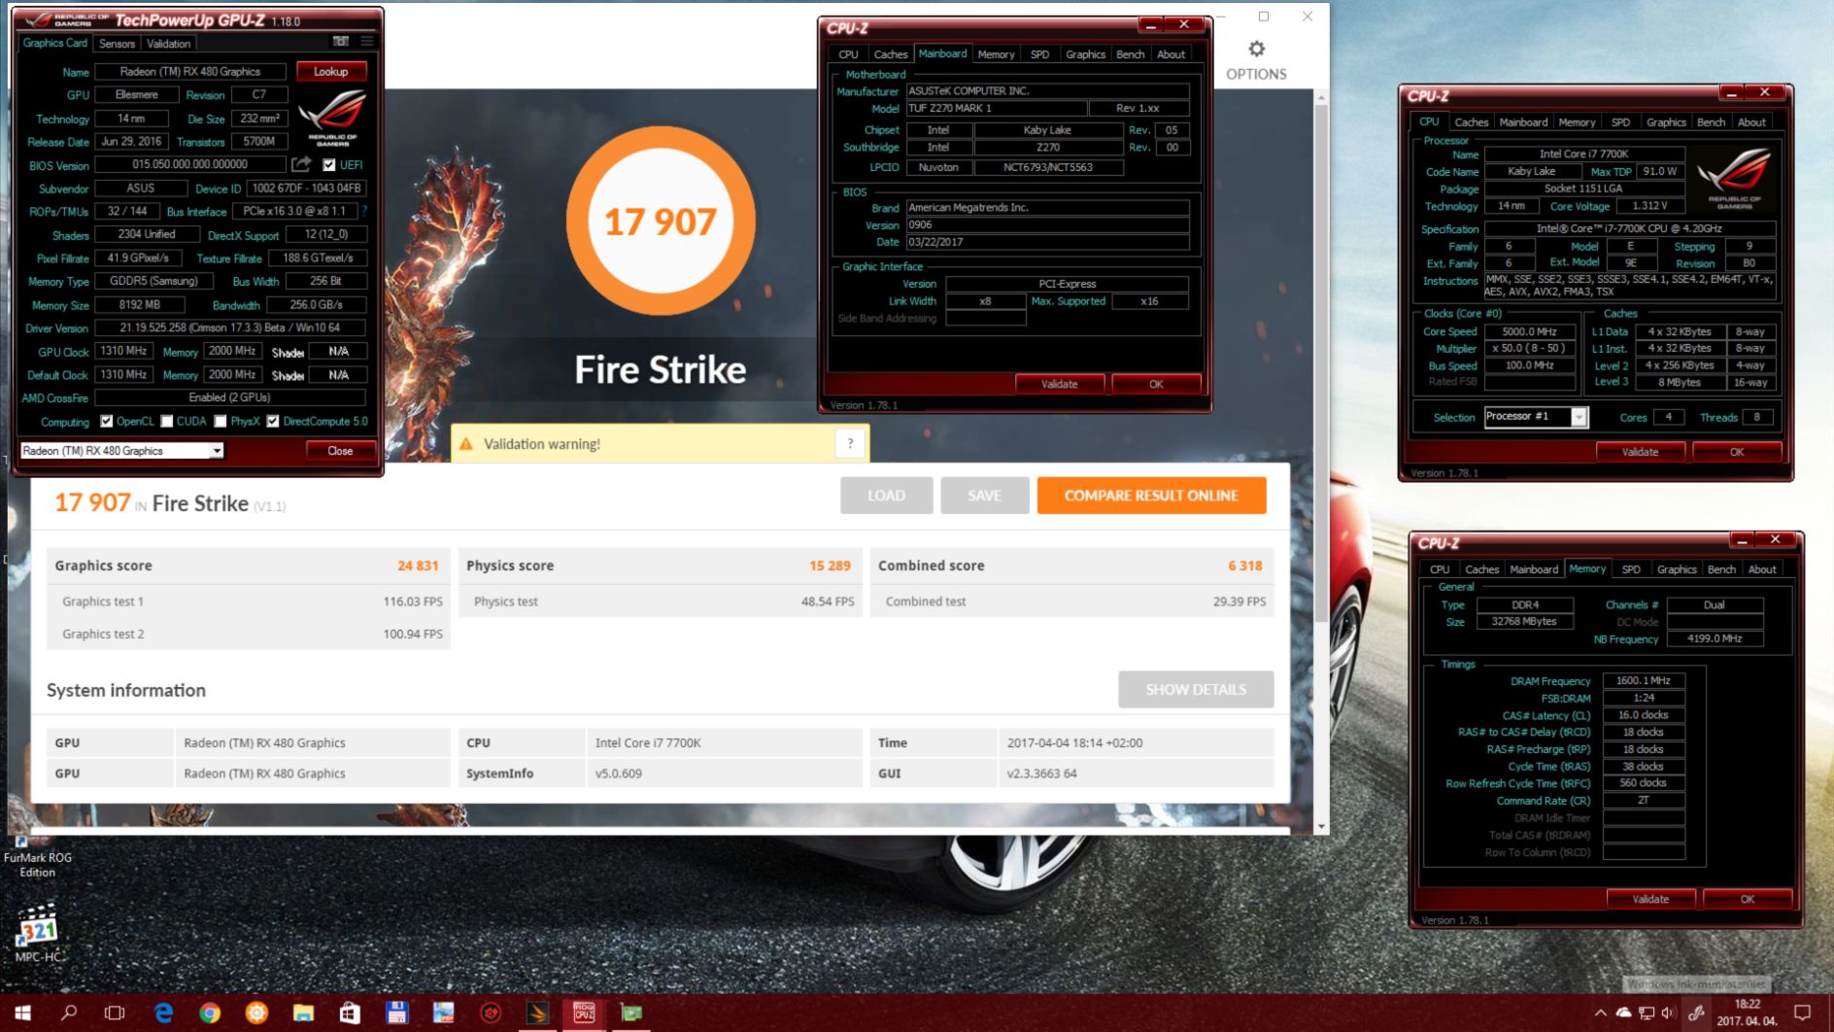Viewport: 1834px width, 1032px height.
Task: Click the 3DMark scrollbar down arrow
Action: 1321,826
